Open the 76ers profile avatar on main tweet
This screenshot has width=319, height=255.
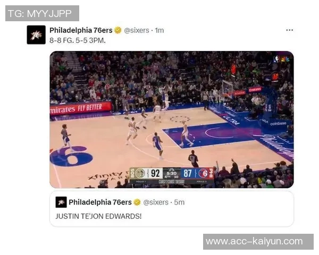point(36,35)
